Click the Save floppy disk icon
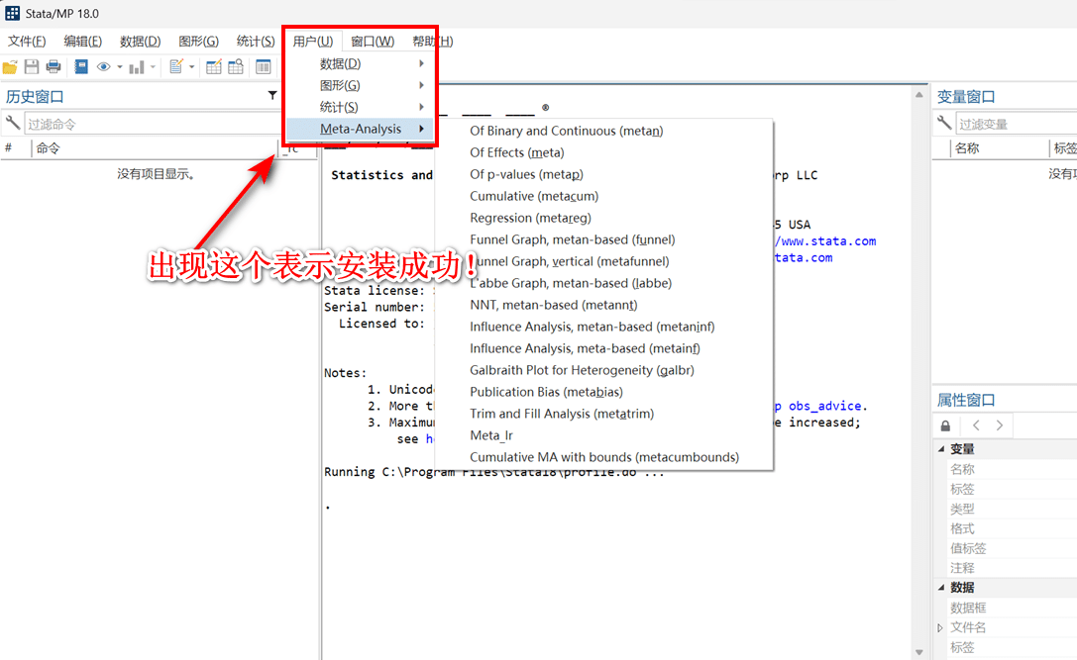The height and width of the screenshot is (660, 1077). pos(32,67)
